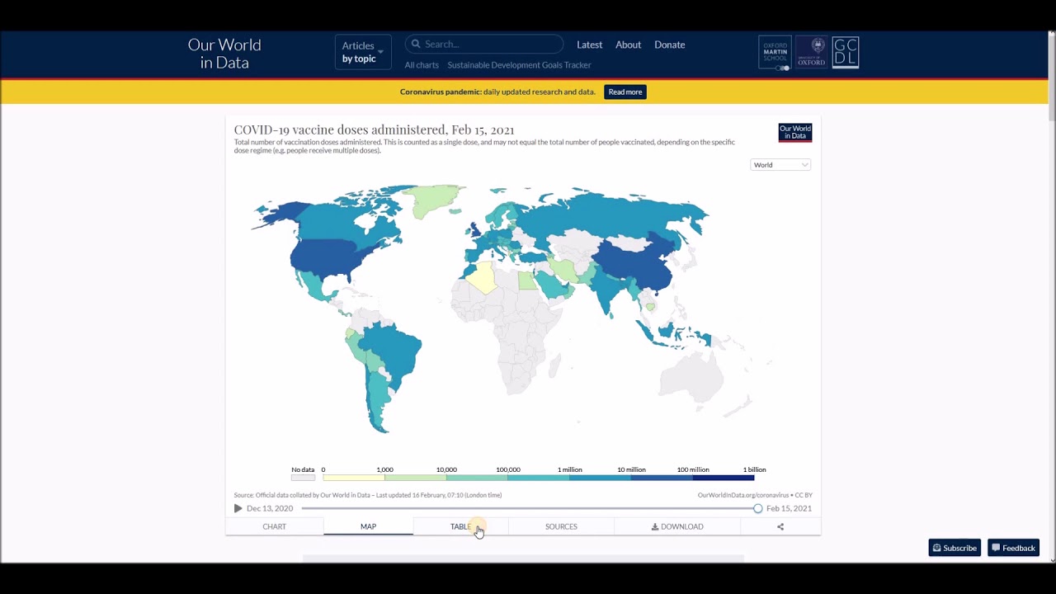Open the Articles by topic dropdown

pyautogui.click(x=362, y=52)
